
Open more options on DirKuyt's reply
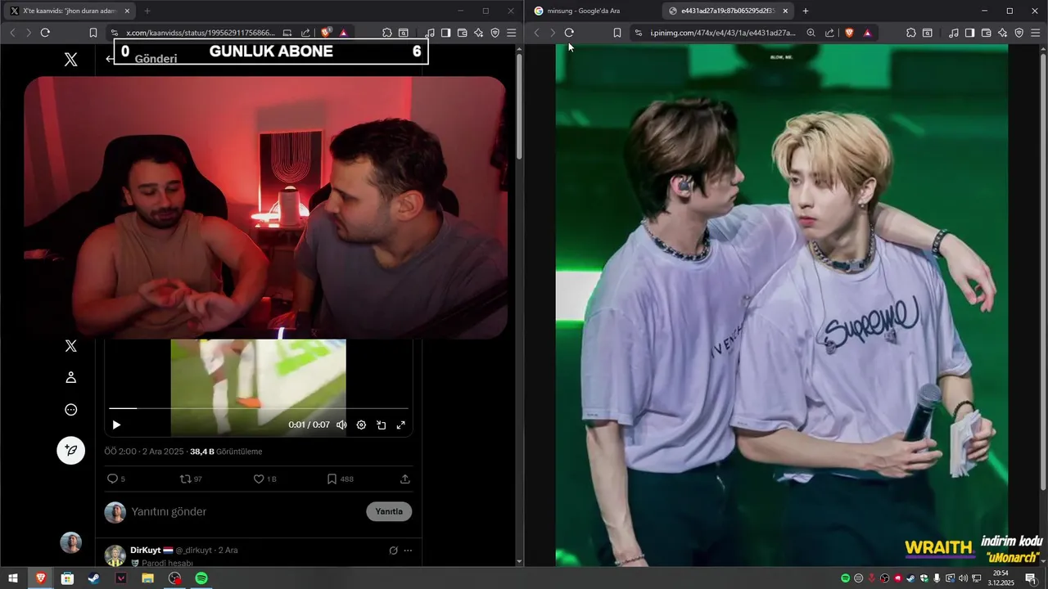[x=408, y=551]
